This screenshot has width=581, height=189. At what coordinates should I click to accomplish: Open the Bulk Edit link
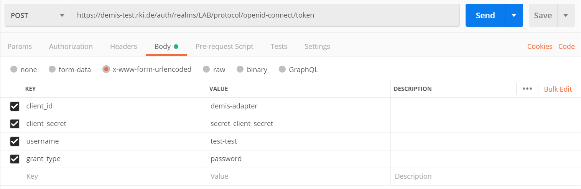click(558, 89)
